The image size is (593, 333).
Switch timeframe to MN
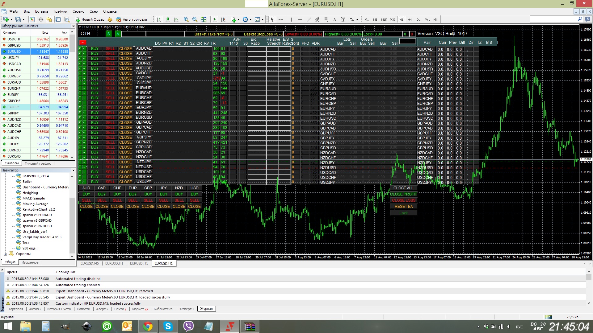point(436,19)
